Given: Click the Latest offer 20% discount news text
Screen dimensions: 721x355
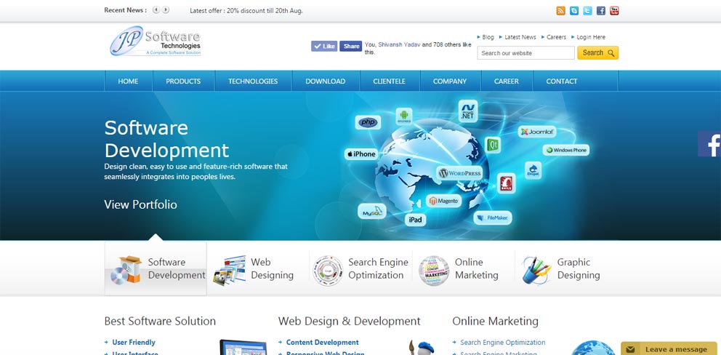Looking at the screenshot, I should 246,11.
